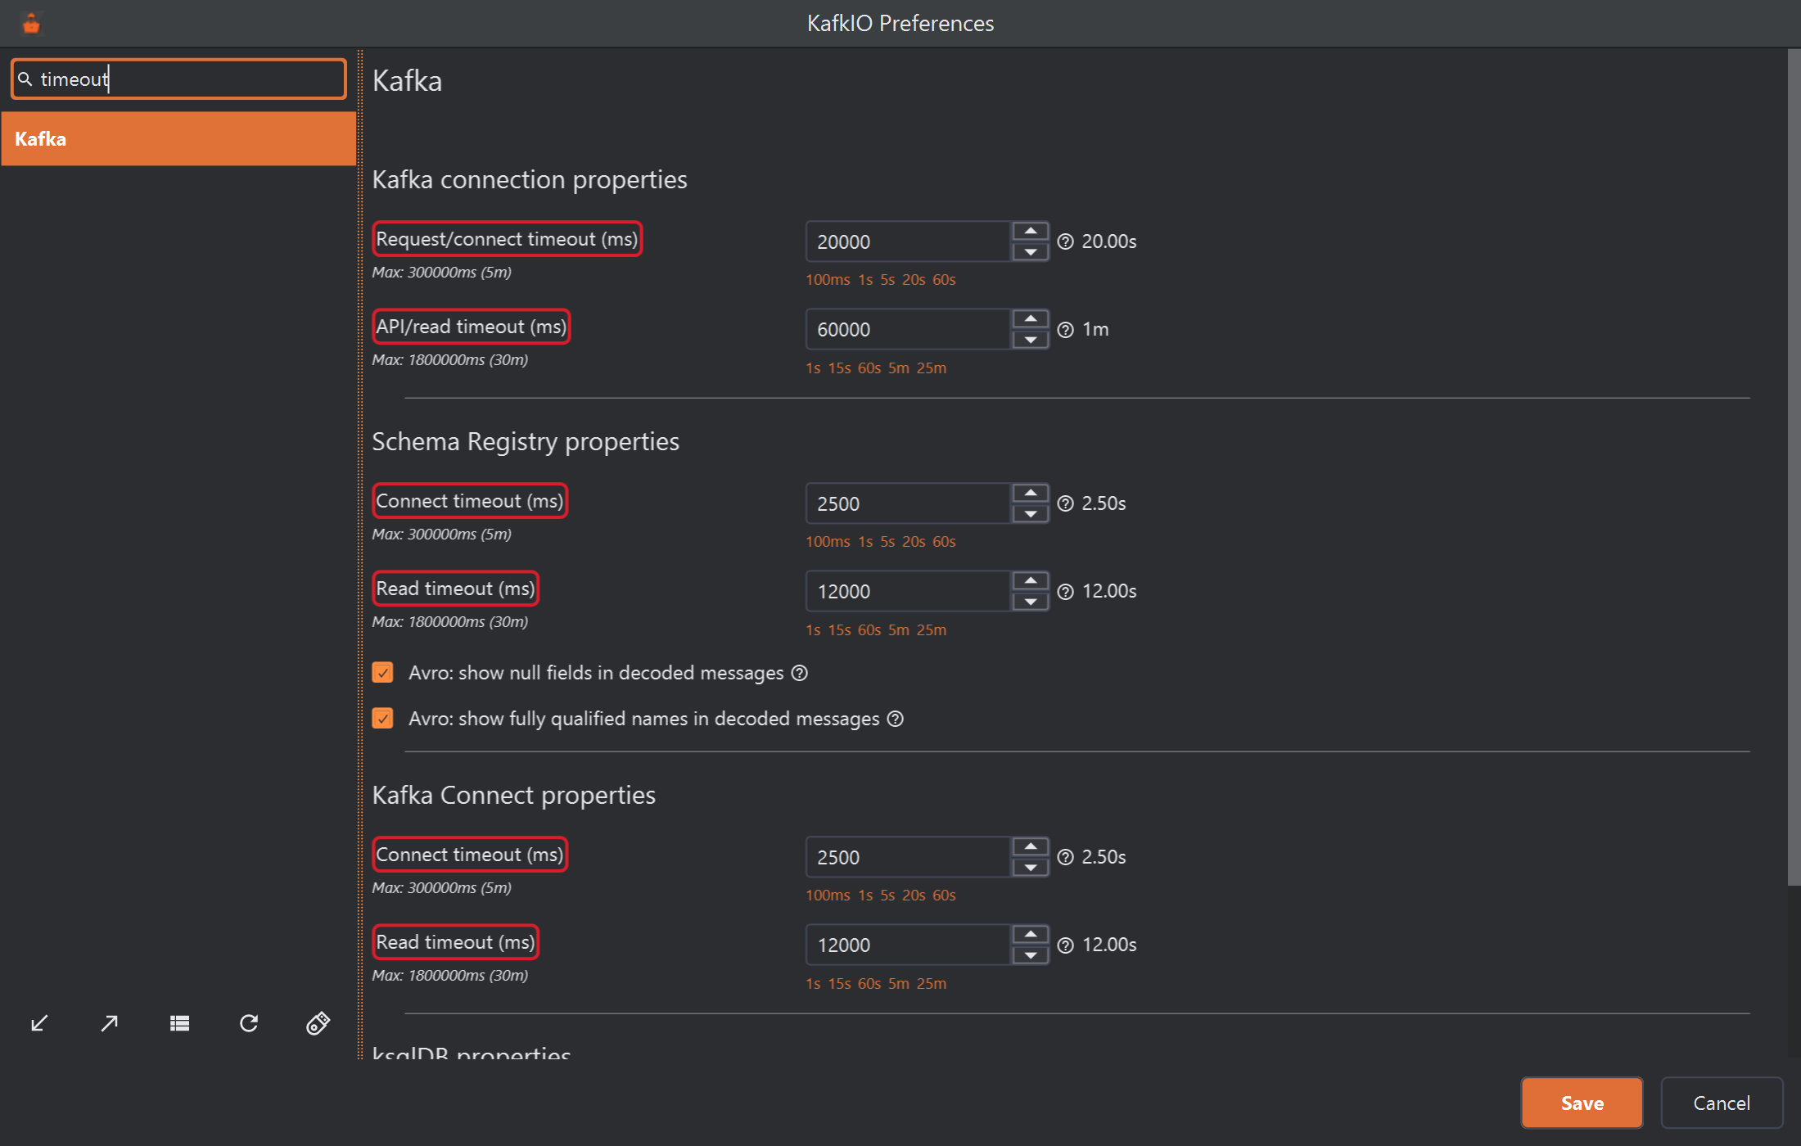Image resolution: width=1801 pixels, height=1146 pixels.
Task: Toggle Avro show fully qualified names checkbox
Action: (382, 718)
